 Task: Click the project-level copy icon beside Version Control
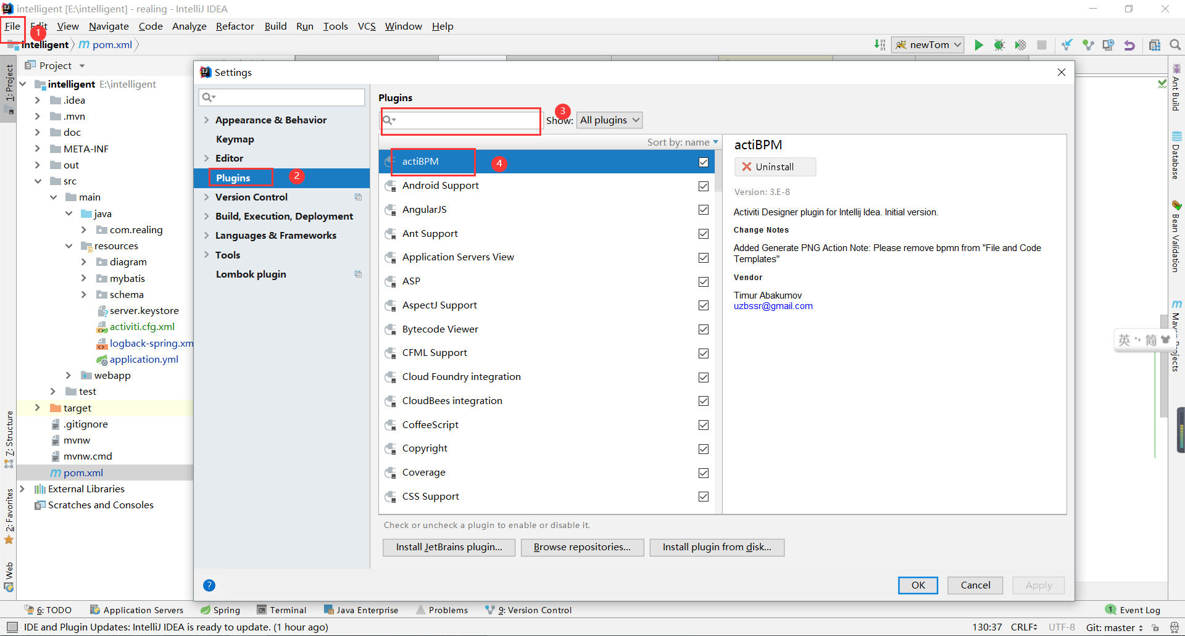[x=358, y=197]
